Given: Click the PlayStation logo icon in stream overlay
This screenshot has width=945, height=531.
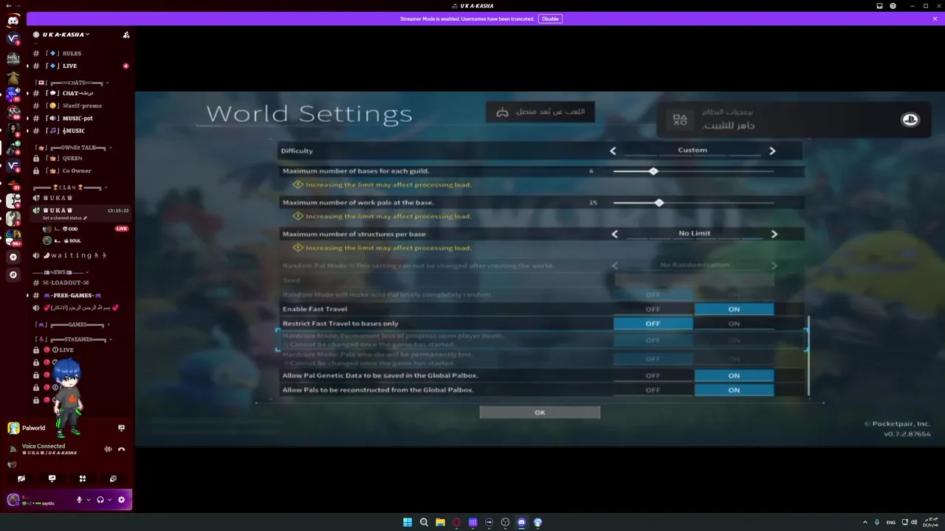Looking at the screenshot, I should coord(910,119).
